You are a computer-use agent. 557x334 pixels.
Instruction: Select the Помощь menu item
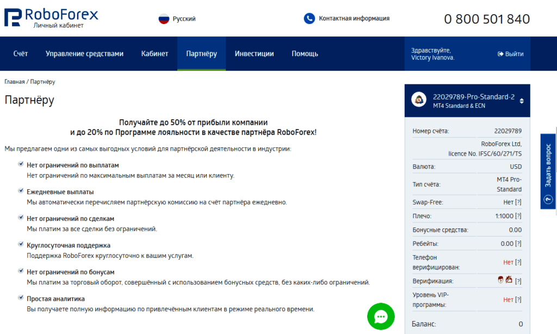(x=305, y=53)
